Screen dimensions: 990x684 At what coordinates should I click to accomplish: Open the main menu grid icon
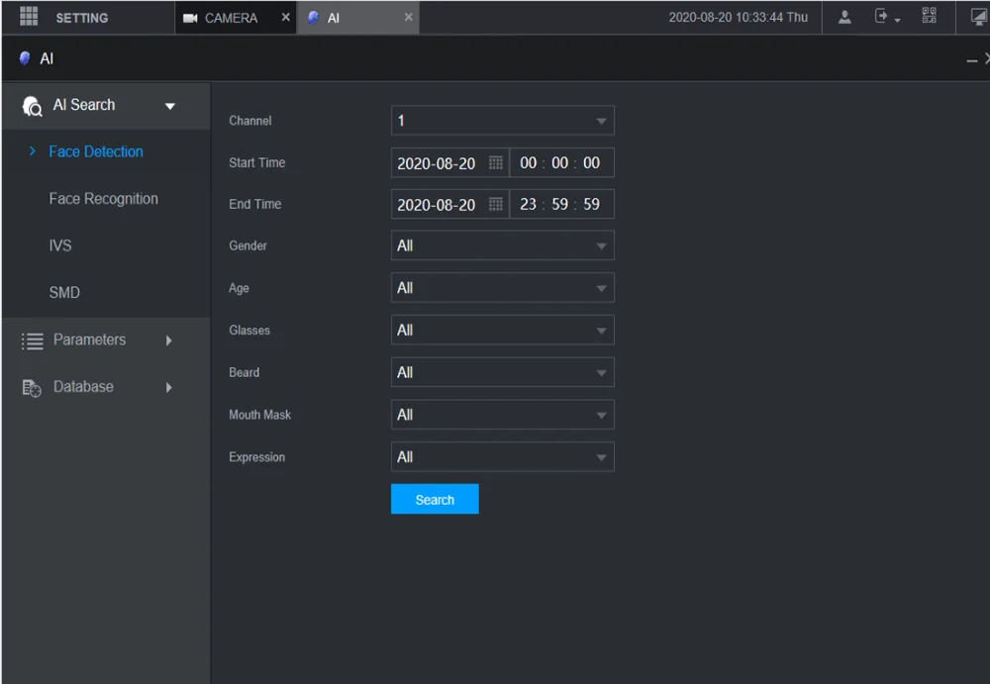(x=29, y=16)
